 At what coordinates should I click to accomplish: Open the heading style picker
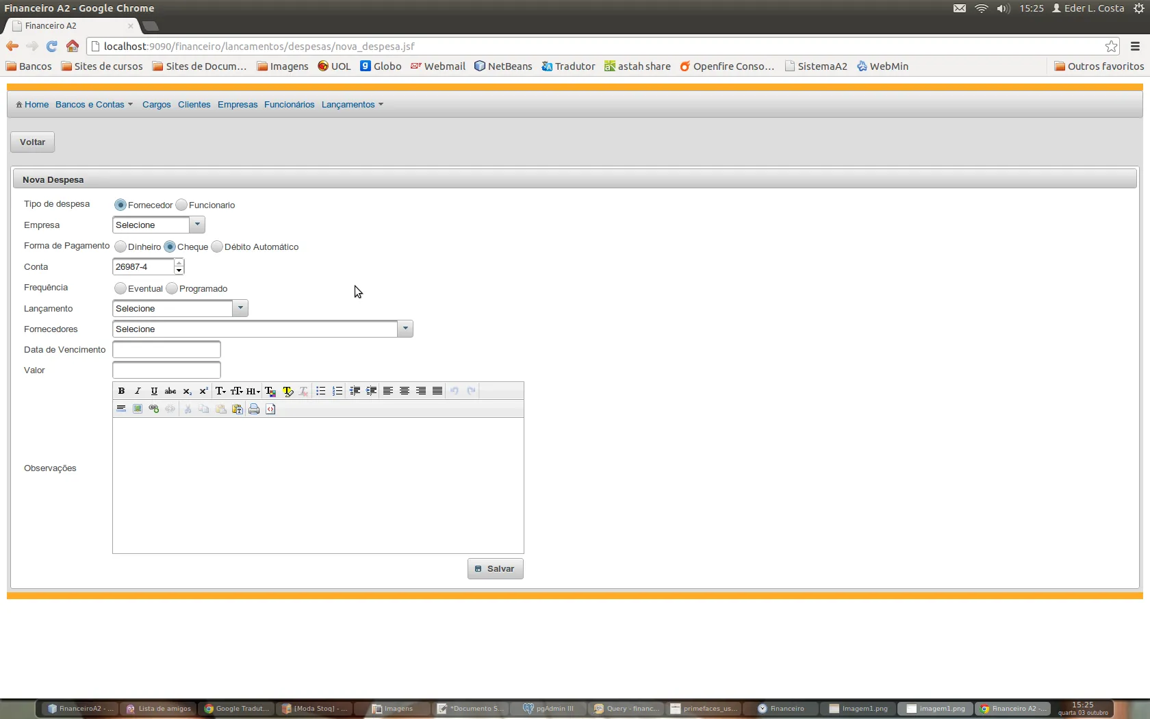pyautogui.click(x=253, y=391)
